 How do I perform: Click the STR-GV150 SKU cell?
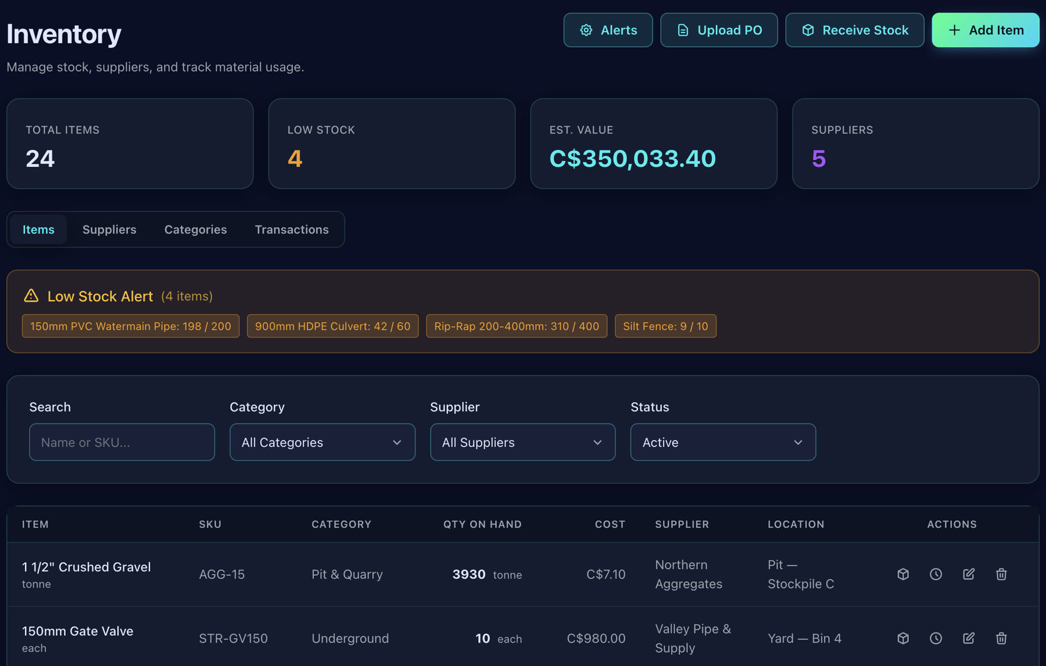[234, 638]
